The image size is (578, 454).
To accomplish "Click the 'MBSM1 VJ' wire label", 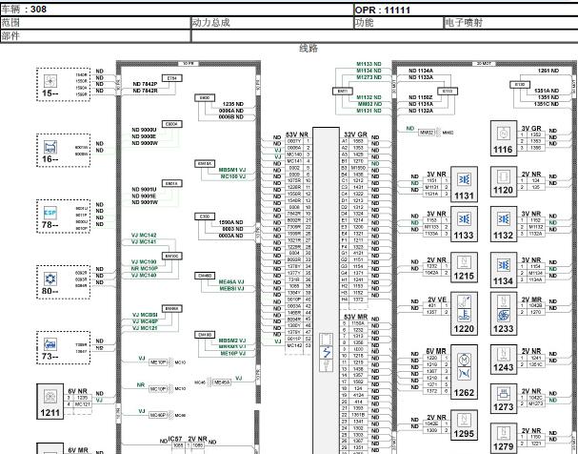I will [x=231, y=170].
